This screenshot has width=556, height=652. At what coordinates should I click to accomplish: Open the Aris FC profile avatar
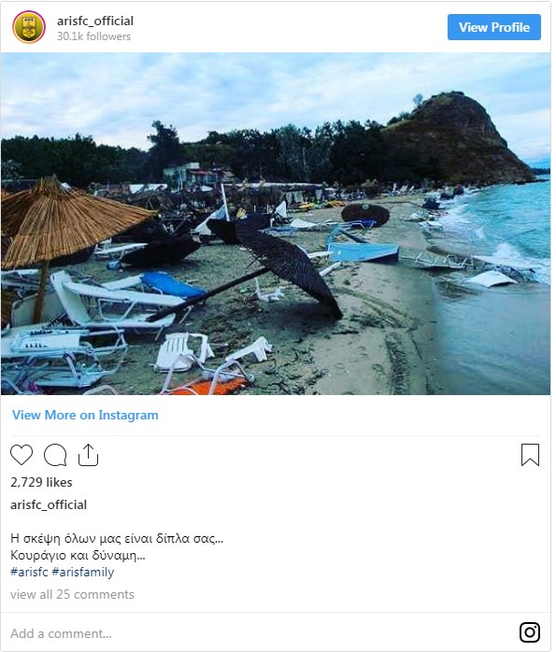point(29,27)
